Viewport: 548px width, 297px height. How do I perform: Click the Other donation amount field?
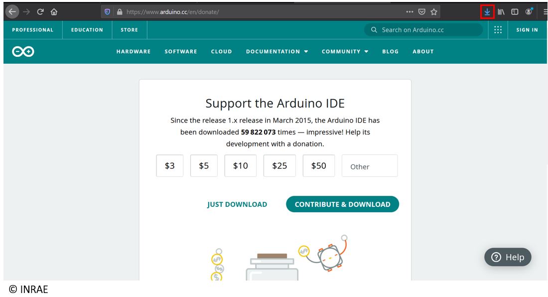pyautogui.click(x=370, y=166)
